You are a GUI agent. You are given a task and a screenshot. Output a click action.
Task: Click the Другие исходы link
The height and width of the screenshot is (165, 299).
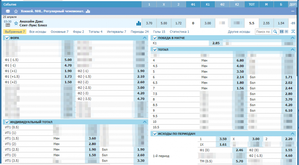click(x=239, y=32)
